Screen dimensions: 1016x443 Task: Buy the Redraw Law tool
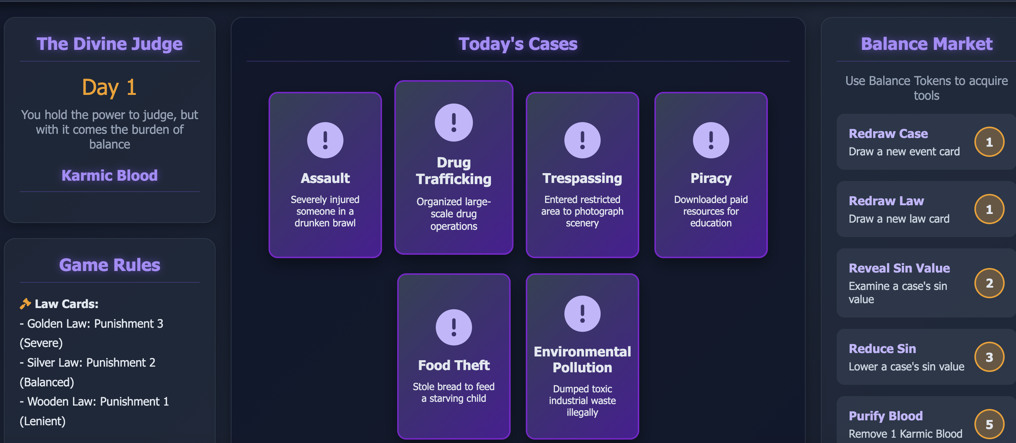click(x=926, y=209)
